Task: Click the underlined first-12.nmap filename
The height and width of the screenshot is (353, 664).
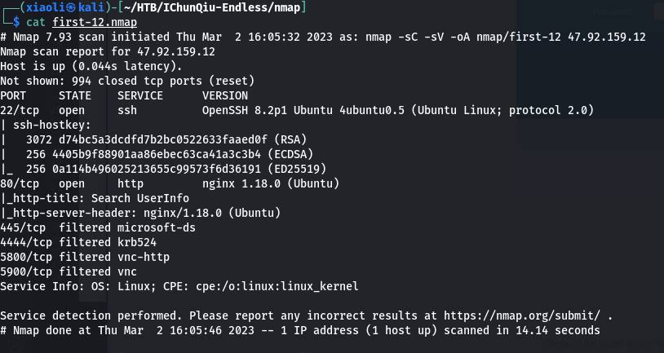Action: (92, 22)
